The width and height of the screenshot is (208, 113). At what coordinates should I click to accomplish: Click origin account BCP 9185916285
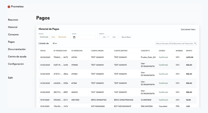click(x=98, y=106)
